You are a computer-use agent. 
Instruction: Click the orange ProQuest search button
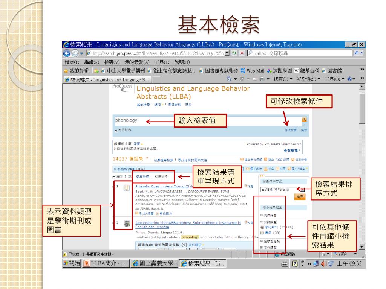[304, 119]
